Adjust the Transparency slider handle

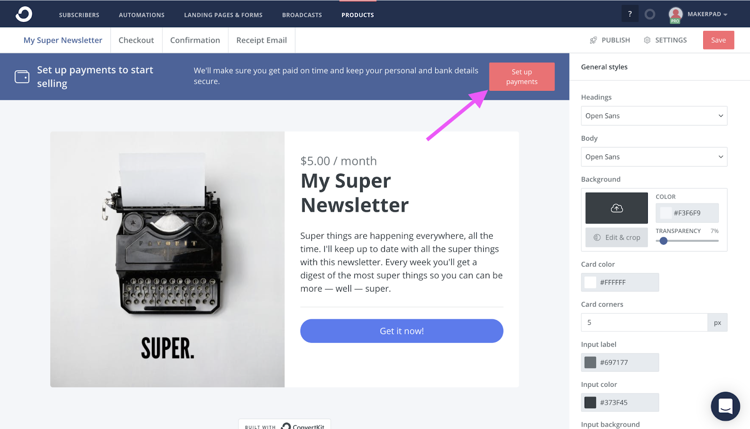(663, 241)
